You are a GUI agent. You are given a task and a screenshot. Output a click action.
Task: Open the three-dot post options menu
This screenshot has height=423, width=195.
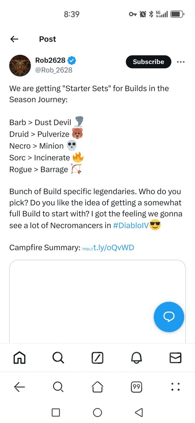181,62
